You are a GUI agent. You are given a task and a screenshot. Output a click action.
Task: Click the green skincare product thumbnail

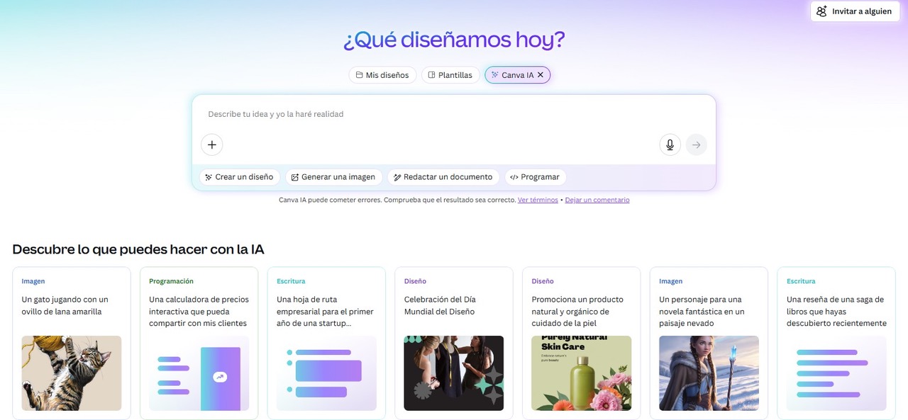(581, 373)
